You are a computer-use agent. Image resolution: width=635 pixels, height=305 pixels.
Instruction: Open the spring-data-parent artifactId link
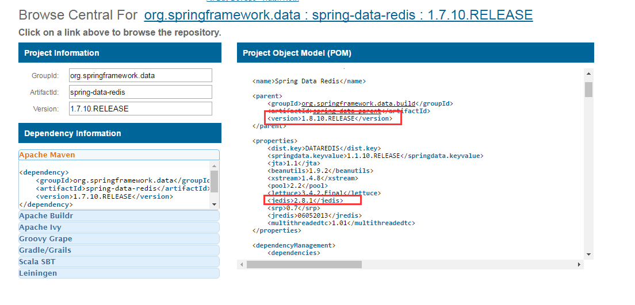pyautogui.click(x=347, y=111)
